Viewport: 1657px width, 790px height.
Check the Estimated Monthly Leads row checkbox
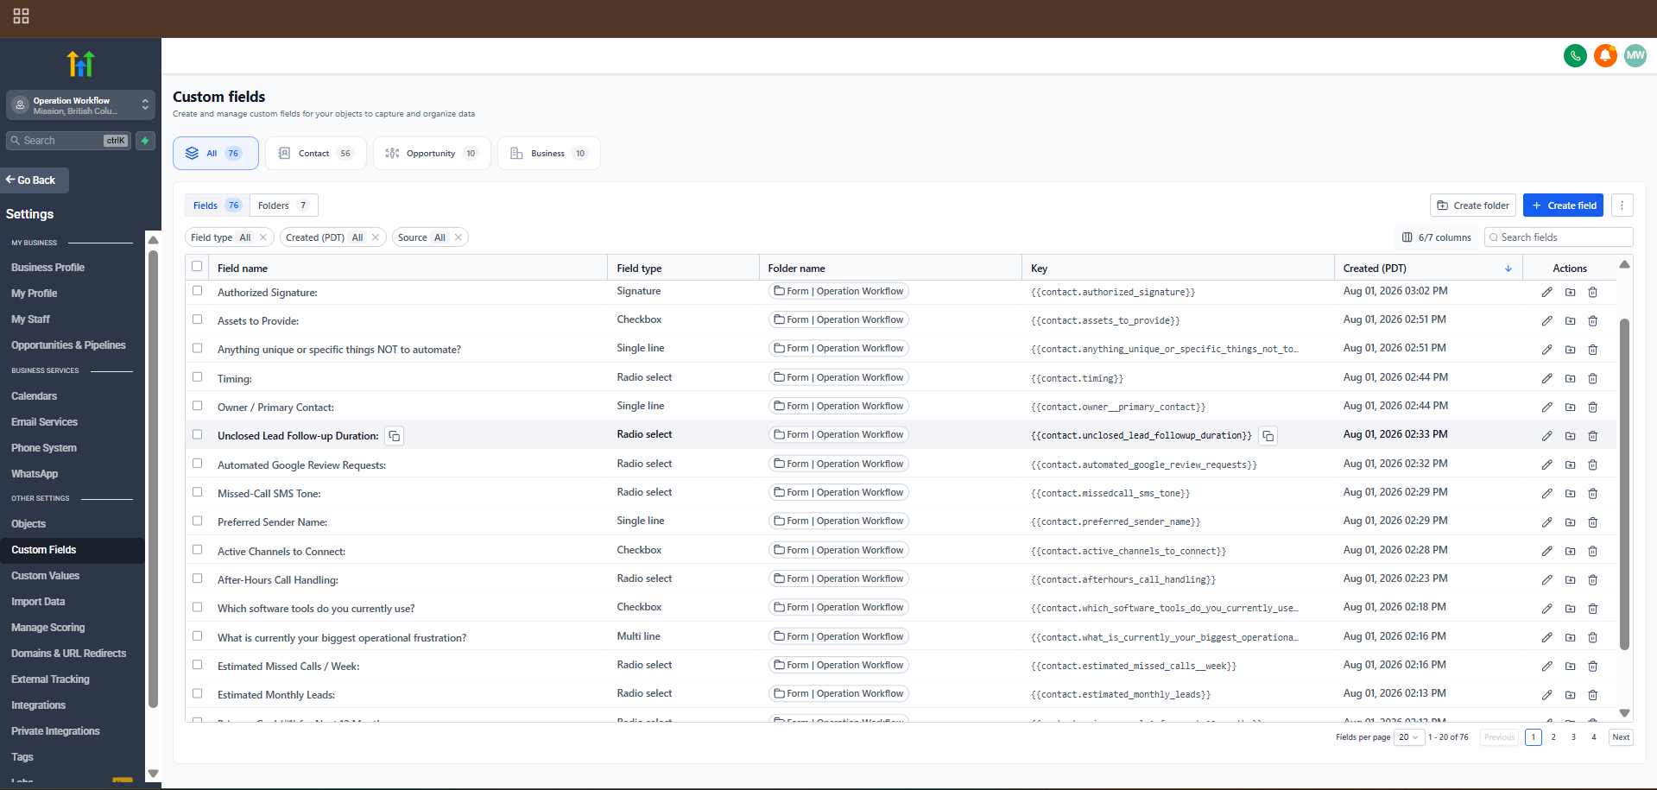(x=197, y=693)
